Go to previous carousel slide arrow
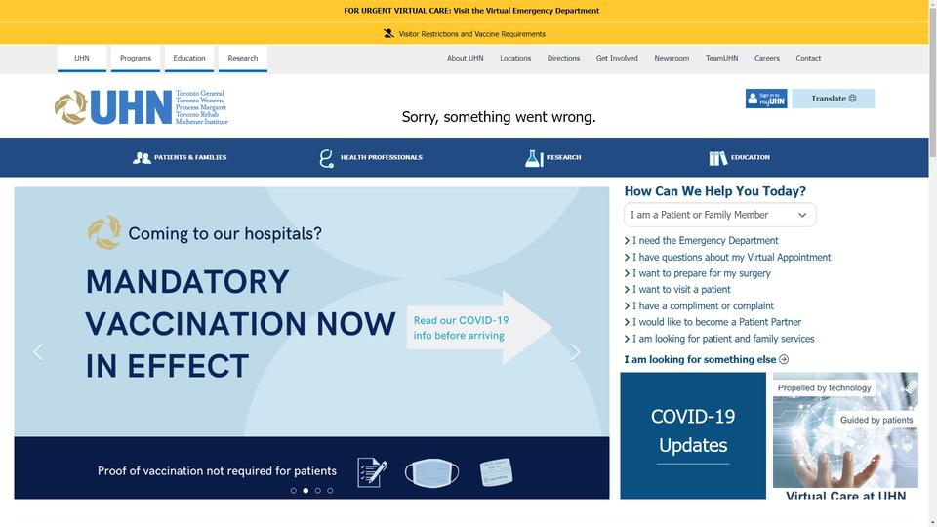This screenshot has width=937, height=527. (x=38, y=352)
